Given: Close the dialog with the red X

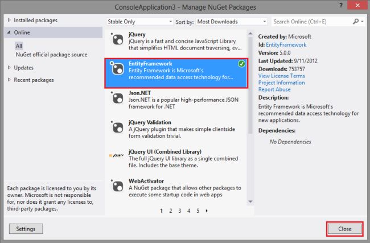Looking at the screenshot, I should 357,5.
